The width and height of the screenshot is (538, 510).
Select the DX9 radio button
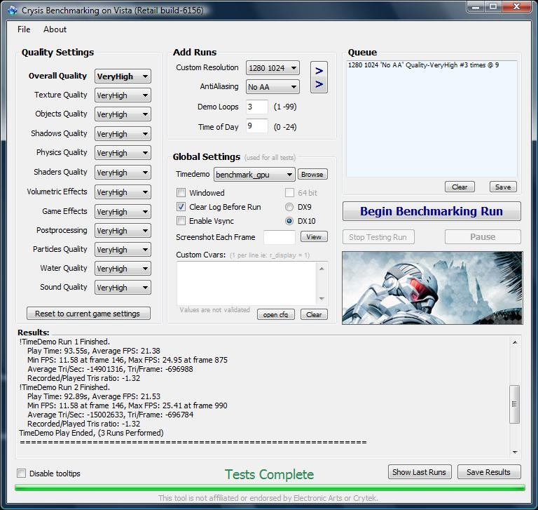point(289,207)
